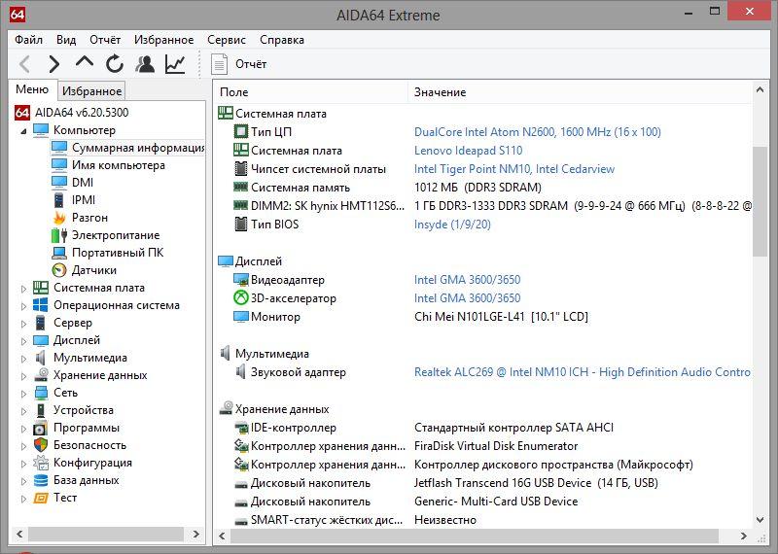Open the DualCore Intel Atom N2600 link

click(x=538, y=132)
